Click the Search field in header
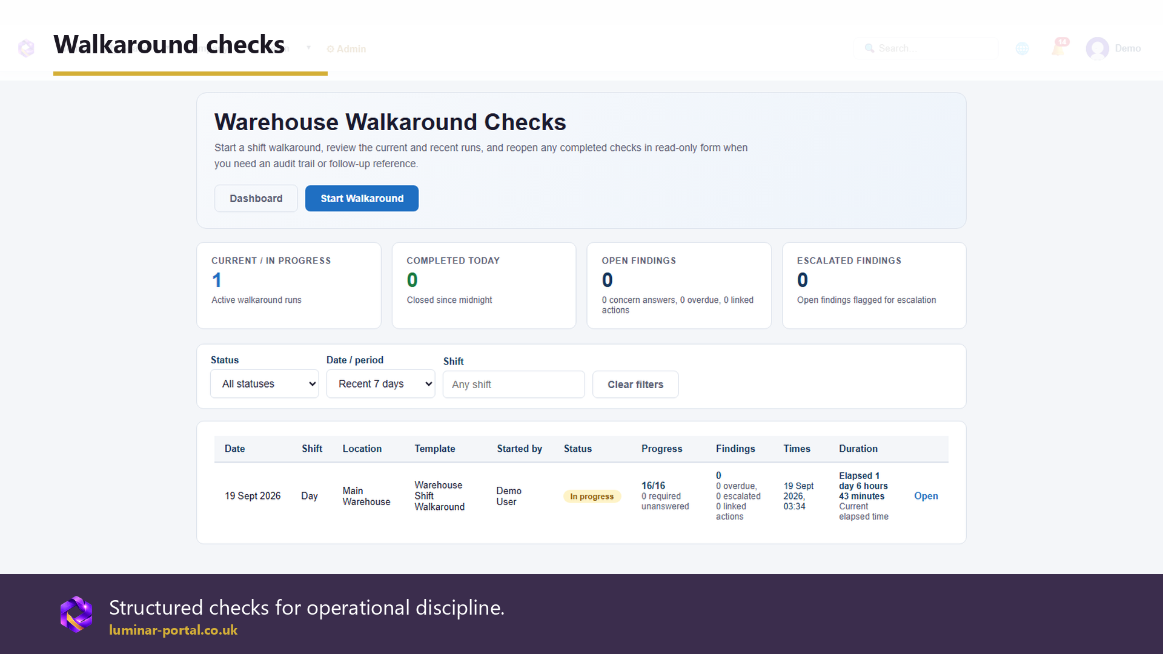 (x=926, y=48)
